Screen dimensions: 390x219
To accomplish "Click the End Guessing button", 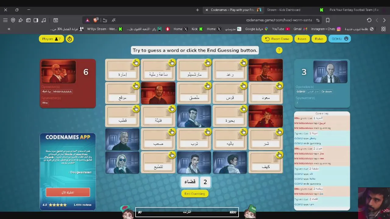I will pos(195,194).
